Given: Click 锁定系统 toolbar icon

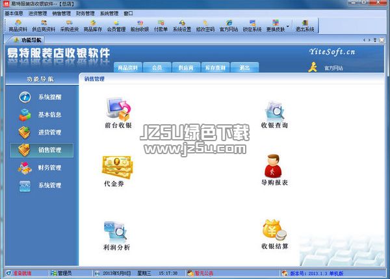Looking at the screenshot, I should pyautogui.click(x=252, y=26).
